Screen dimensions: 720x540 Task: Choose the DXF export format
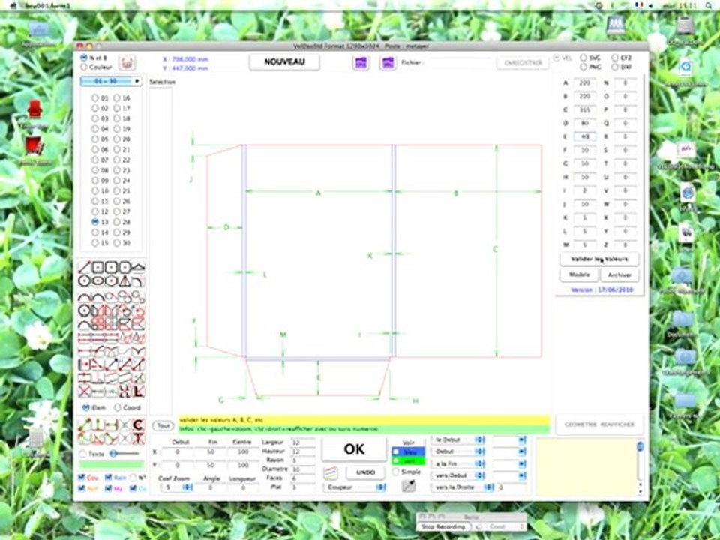point(614,67)
